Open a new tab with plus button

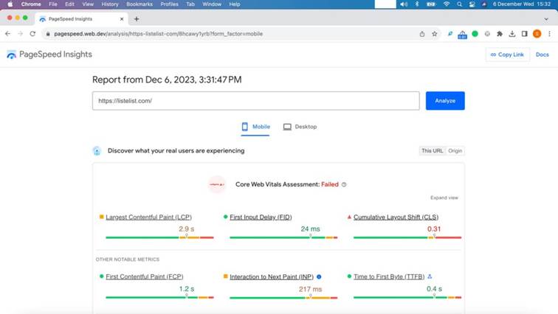coord(137,18)
